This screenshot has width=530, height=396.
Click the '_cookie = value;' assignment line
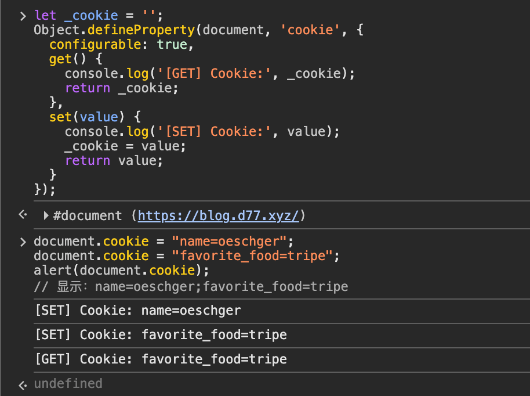pyautogui.click(x=125, y=146)
